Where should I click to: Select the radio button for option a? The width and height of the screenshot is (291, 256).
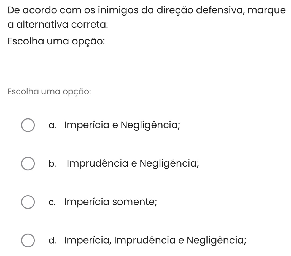pos(28,125)
